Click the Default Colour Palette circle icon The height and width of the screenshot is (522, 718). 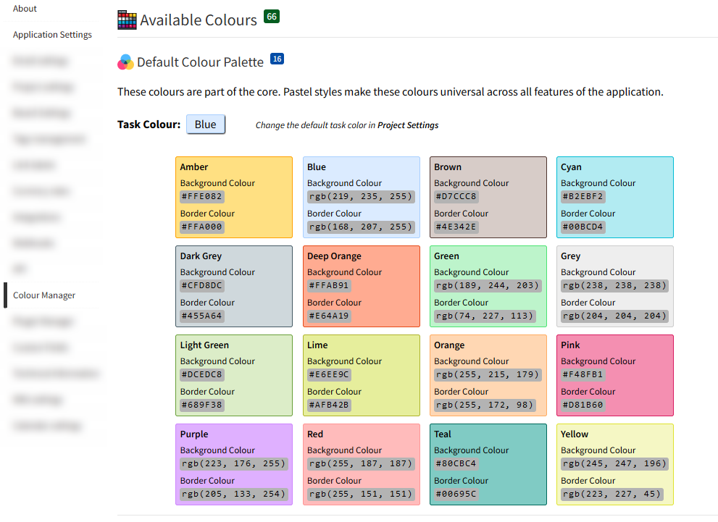[125, 62]
